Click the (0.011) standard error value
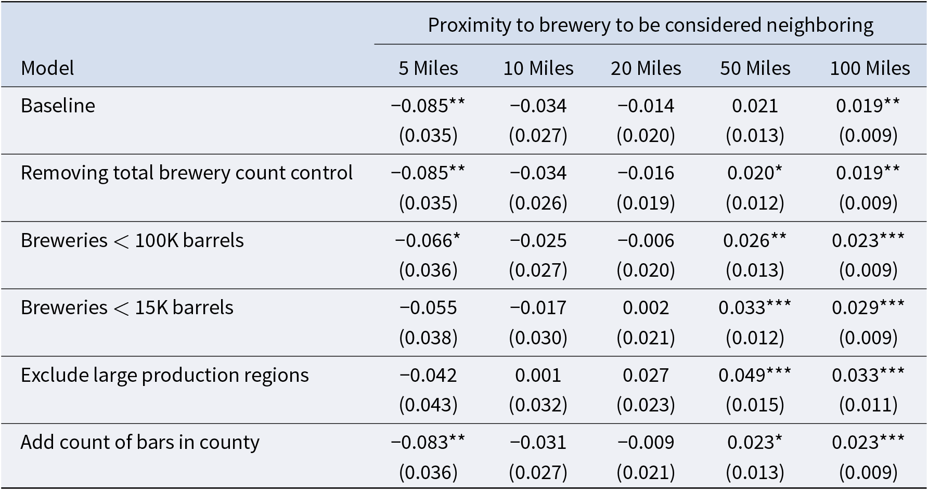 (x=868, y=405)
